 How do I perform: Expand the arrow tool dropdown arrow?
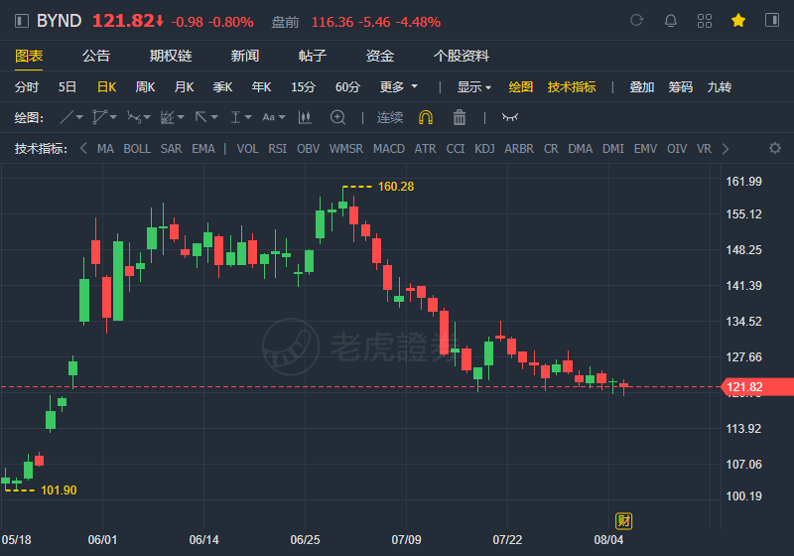point(214,117)
